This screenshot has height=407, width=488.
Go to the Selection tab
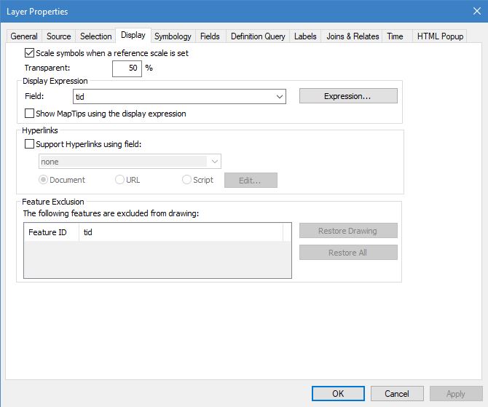95,36
